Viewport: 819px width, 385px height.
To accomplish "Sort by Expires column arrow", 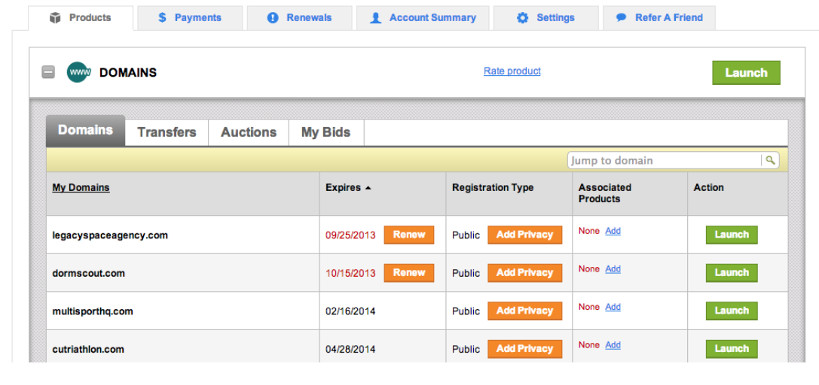I will [x=368, y=188].
